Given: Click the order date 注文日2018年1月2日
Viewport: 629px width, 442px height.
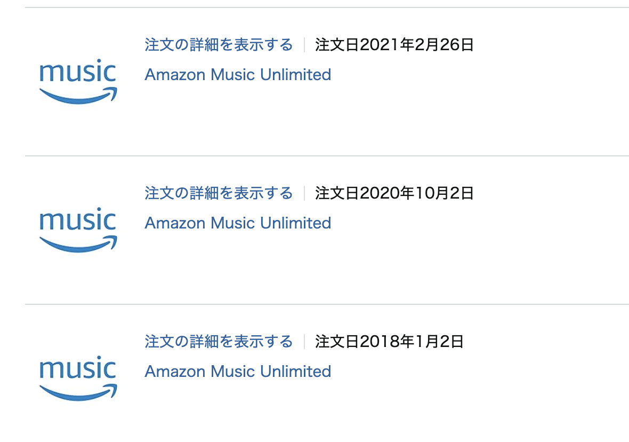Looking at the screenshot, I should tap(389, 342).
